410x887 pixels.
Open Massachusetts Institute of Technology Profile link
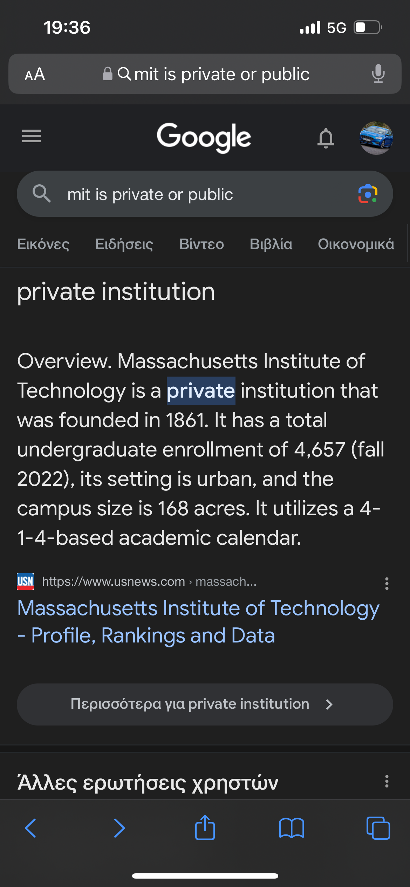[198, 621]
